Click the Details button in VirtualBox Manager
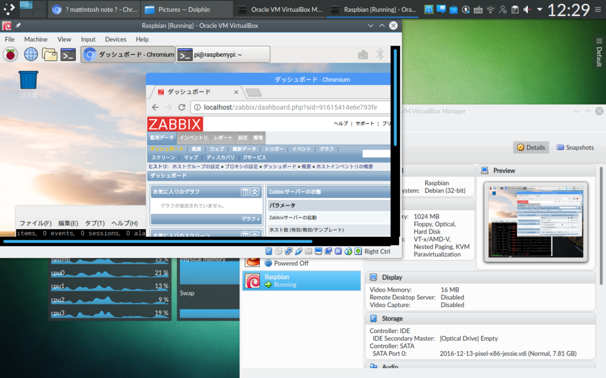606x378 pixels. (x=531, y=147)
